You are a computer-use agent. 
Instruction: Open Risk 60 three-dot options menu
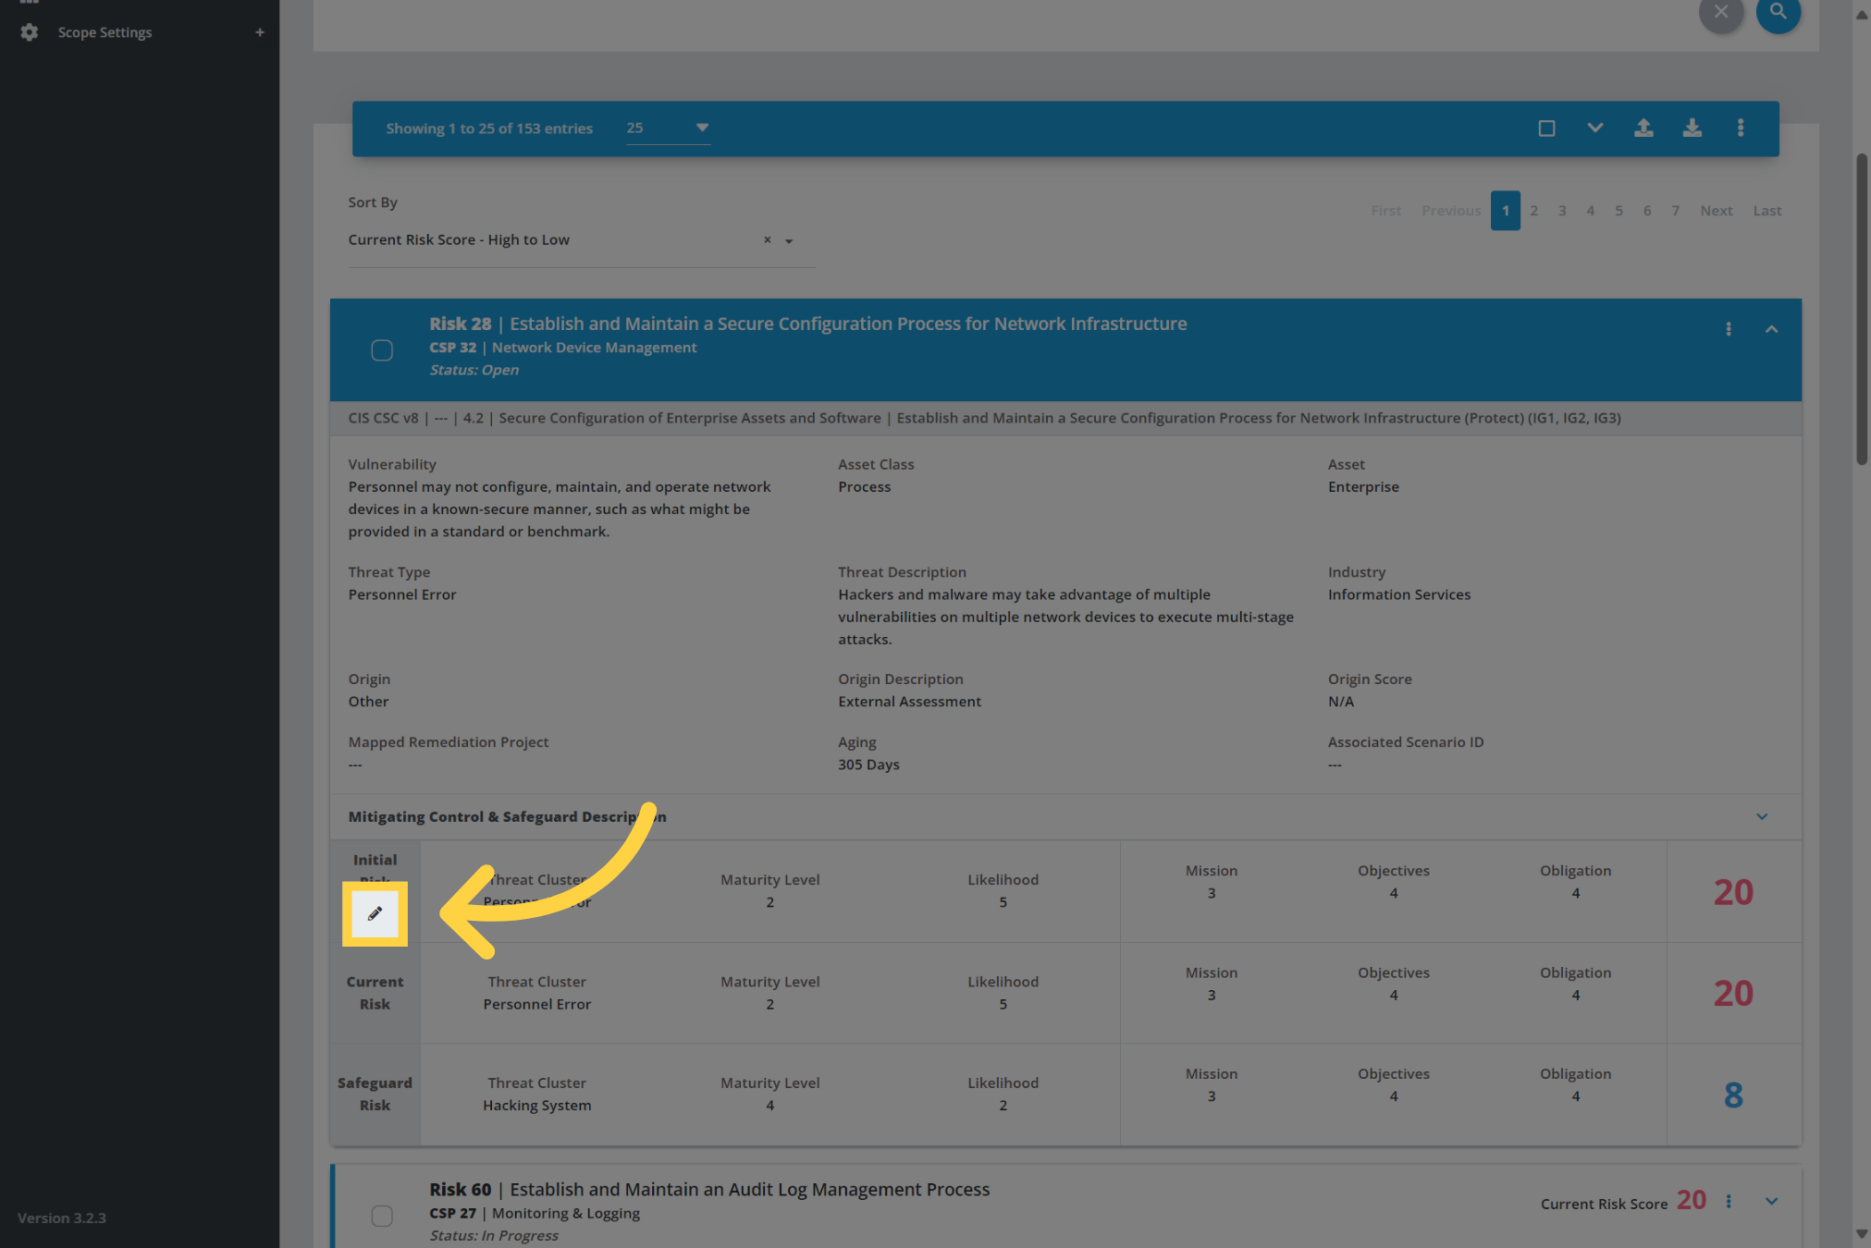[x=1728, y=1201]
